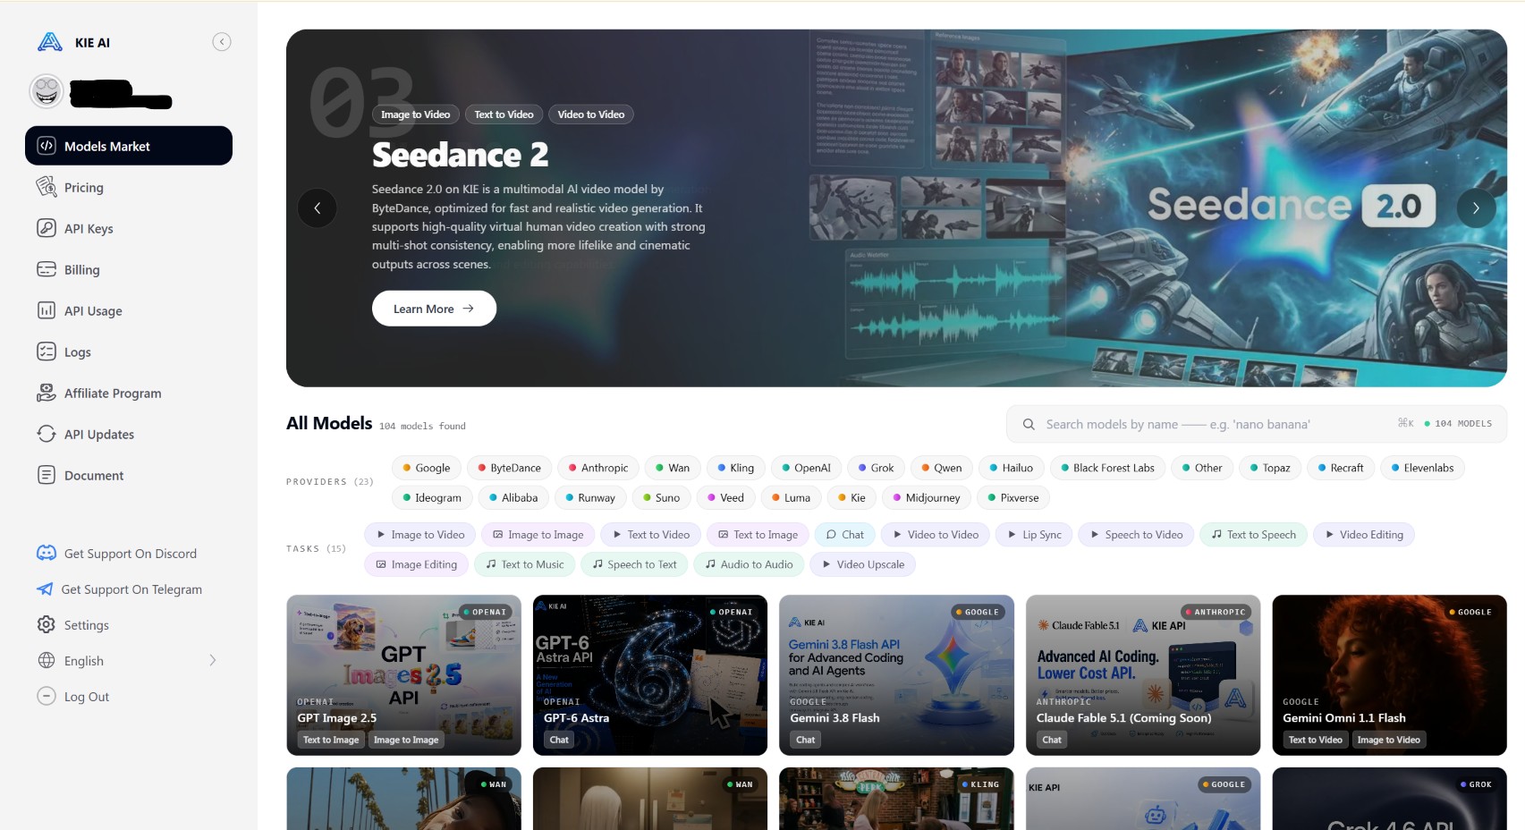Click the KIE AI logo icon
Viewport: 1525px width, 830px height.
pyautogui.click(x=49, y=42)
